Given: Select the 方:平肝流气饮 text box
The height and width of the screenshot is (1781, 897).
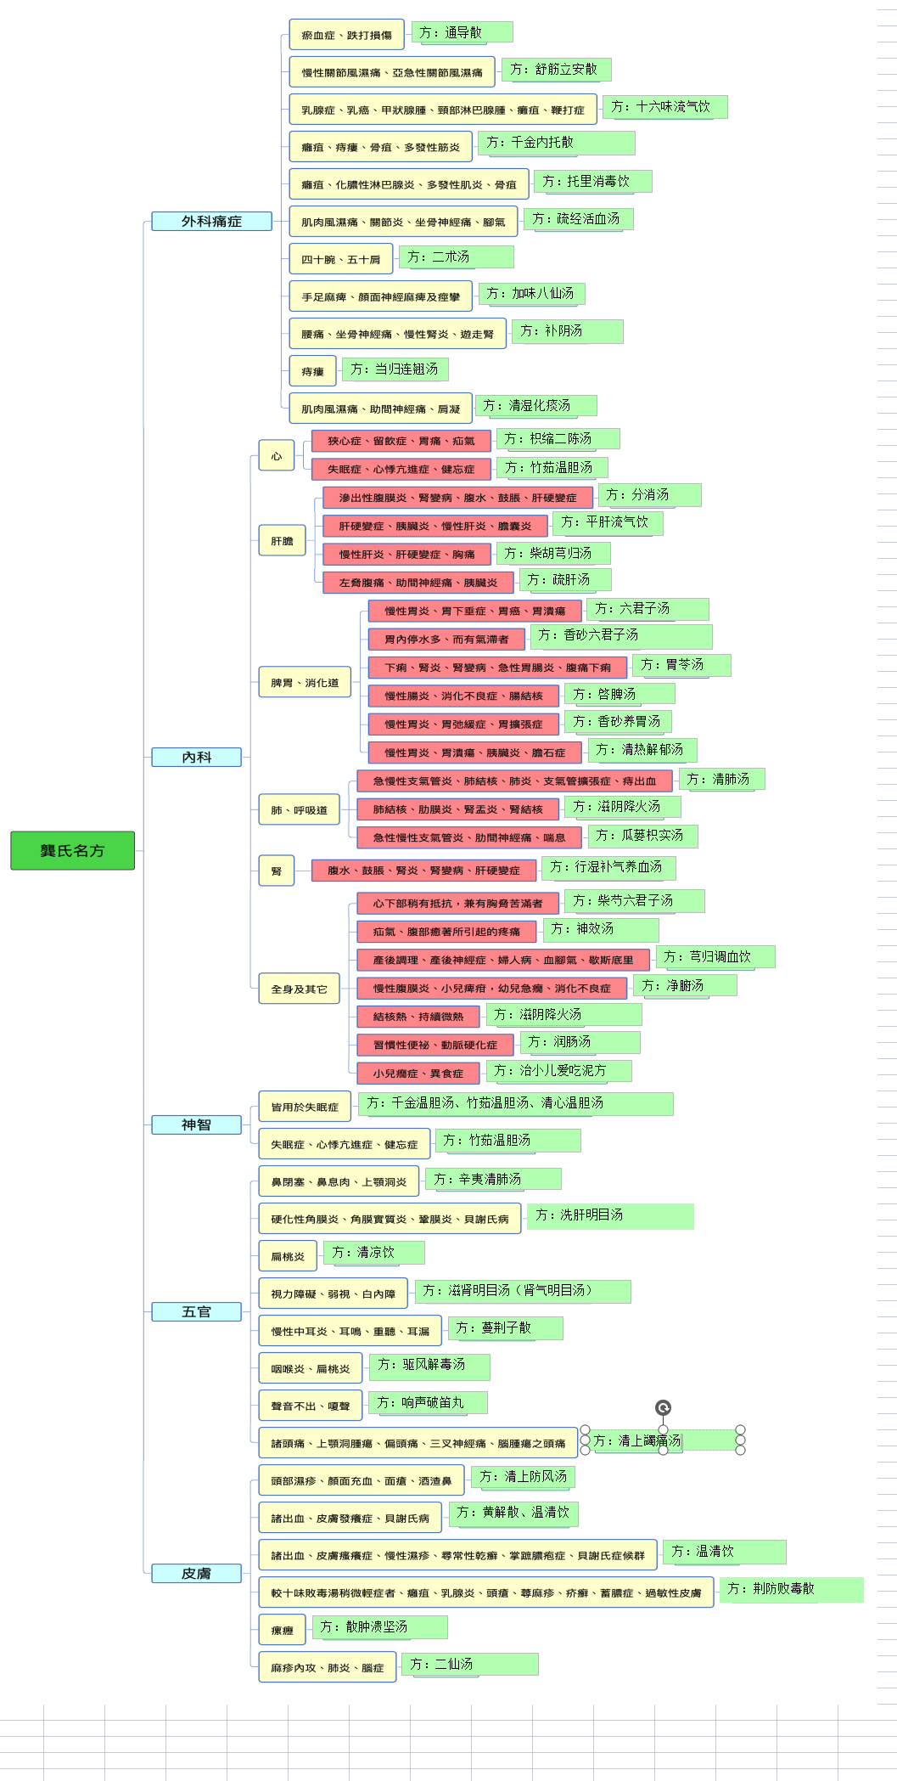Looking at the screenshot, I should 608,522.
